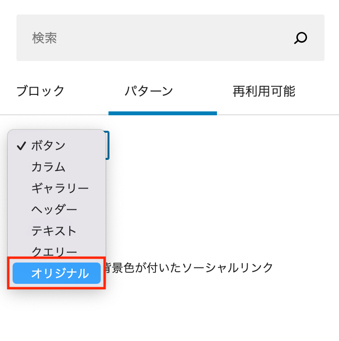
Task: Click the magnifying glass search icon
Action: point(301,38)
